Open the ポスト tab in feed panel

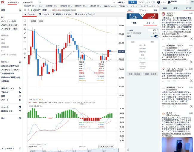[x=176, y=8]
